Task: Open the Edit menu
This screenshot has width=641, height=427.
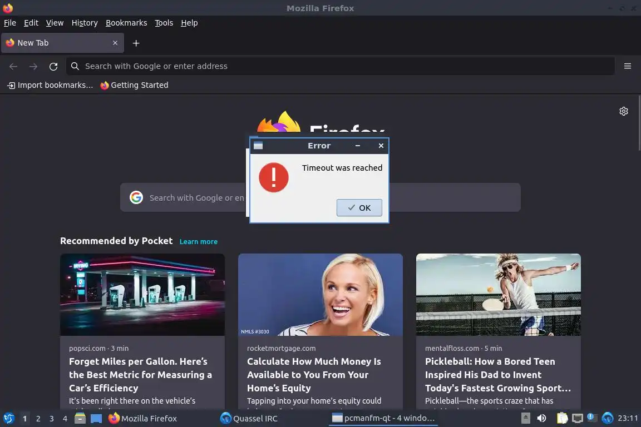Action: (x=31, y=23)
